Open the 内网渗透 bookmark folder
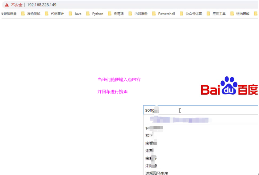The height and width of the screenshot is (175, 259). pos(138,14)
